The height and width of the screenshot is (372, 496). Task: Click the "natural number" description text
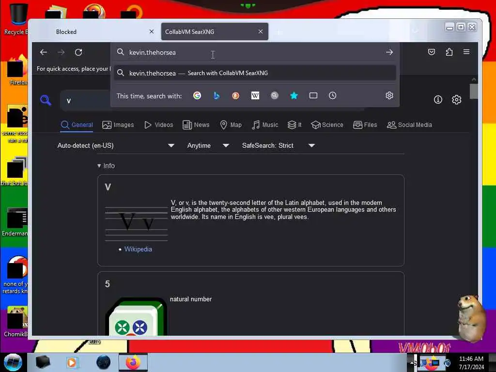tap(191, 299)
